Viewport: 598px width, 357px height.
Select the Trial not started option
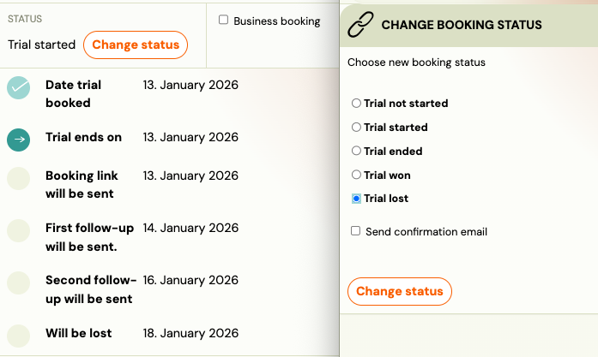point(357,104)
